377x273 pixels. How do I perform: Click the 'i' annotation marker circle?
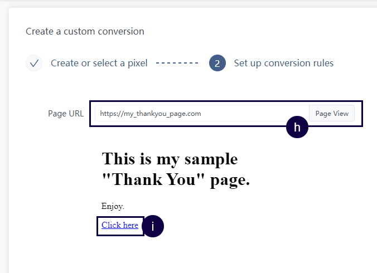coord(153,227)
